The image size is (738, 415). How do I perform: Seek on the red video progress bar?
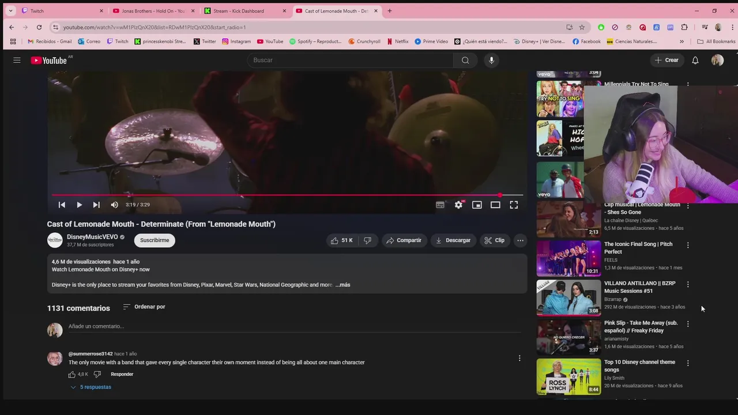pos(287,195)
